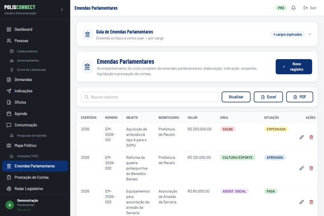Delete the EM-2026-002 record trash icon

(311, 168)
